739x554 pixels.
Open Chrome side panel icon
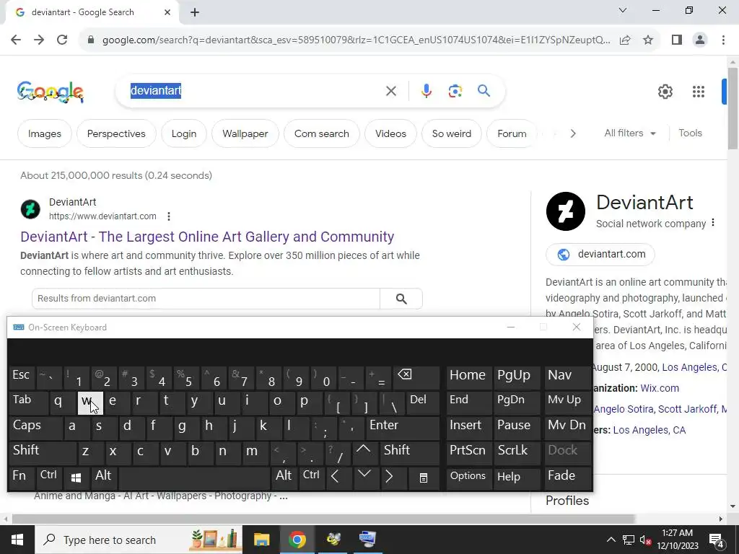(x=677, y=40)
